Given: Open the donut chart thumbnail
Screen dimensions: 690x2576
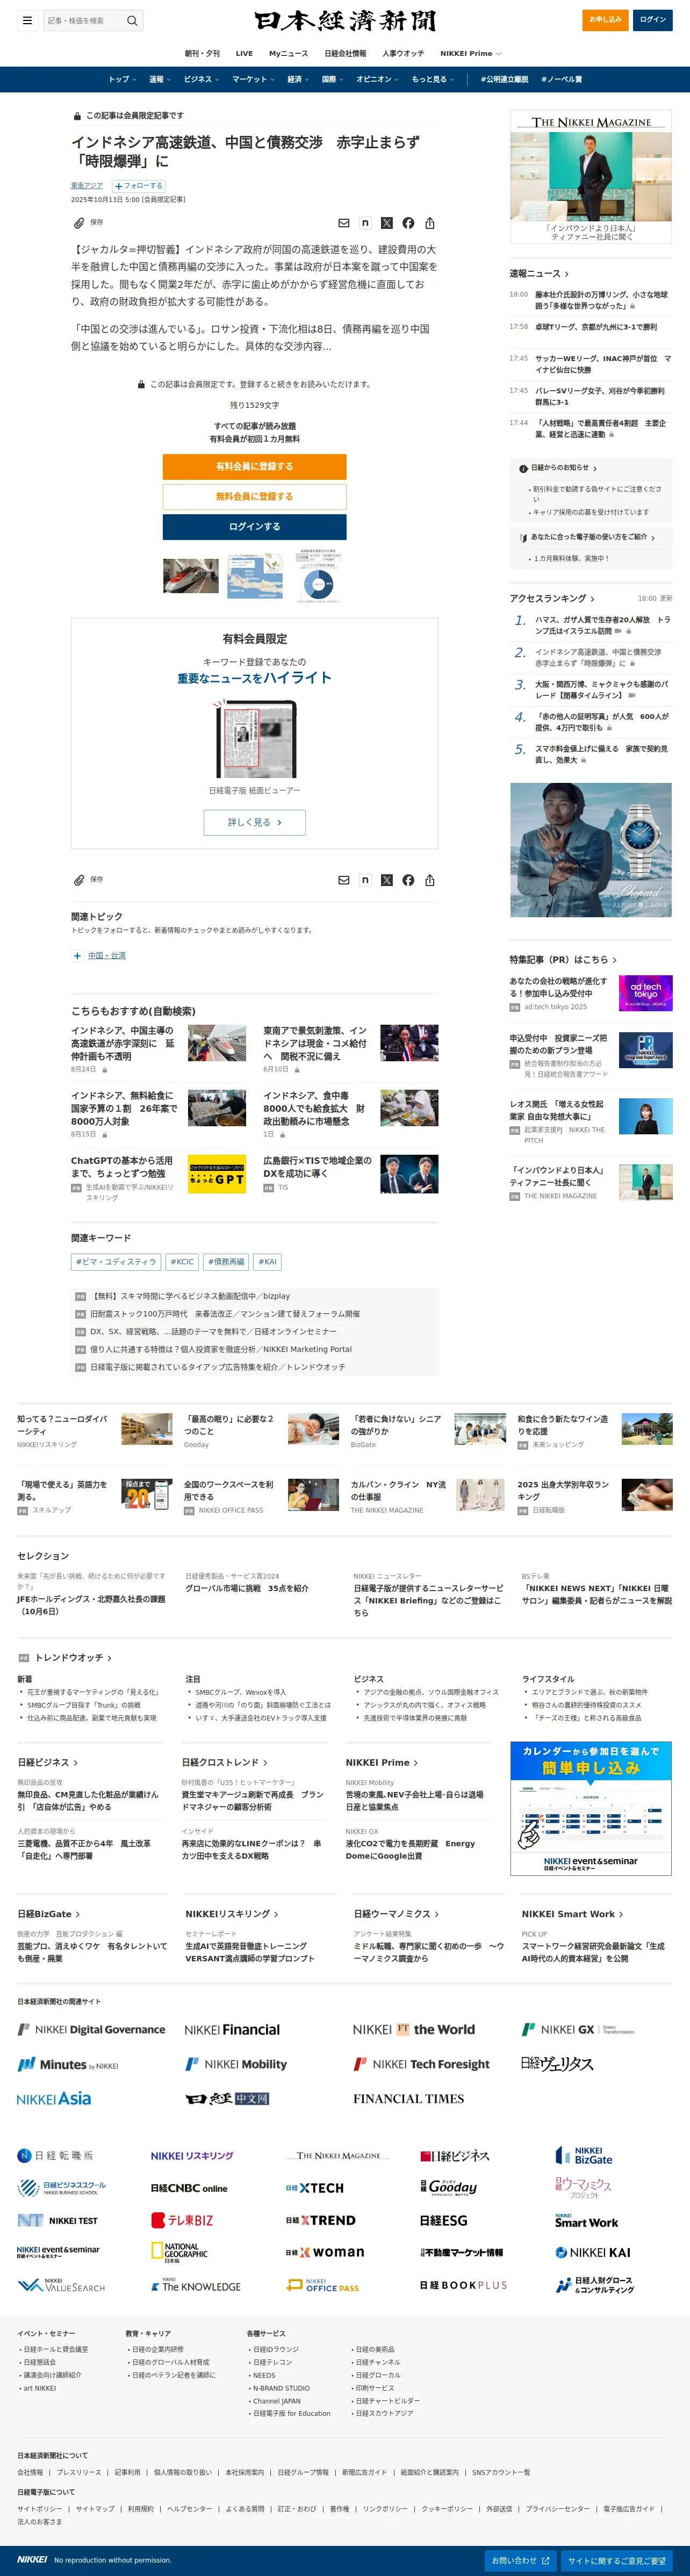Looking at the screenshot, I should pos(319,575).
